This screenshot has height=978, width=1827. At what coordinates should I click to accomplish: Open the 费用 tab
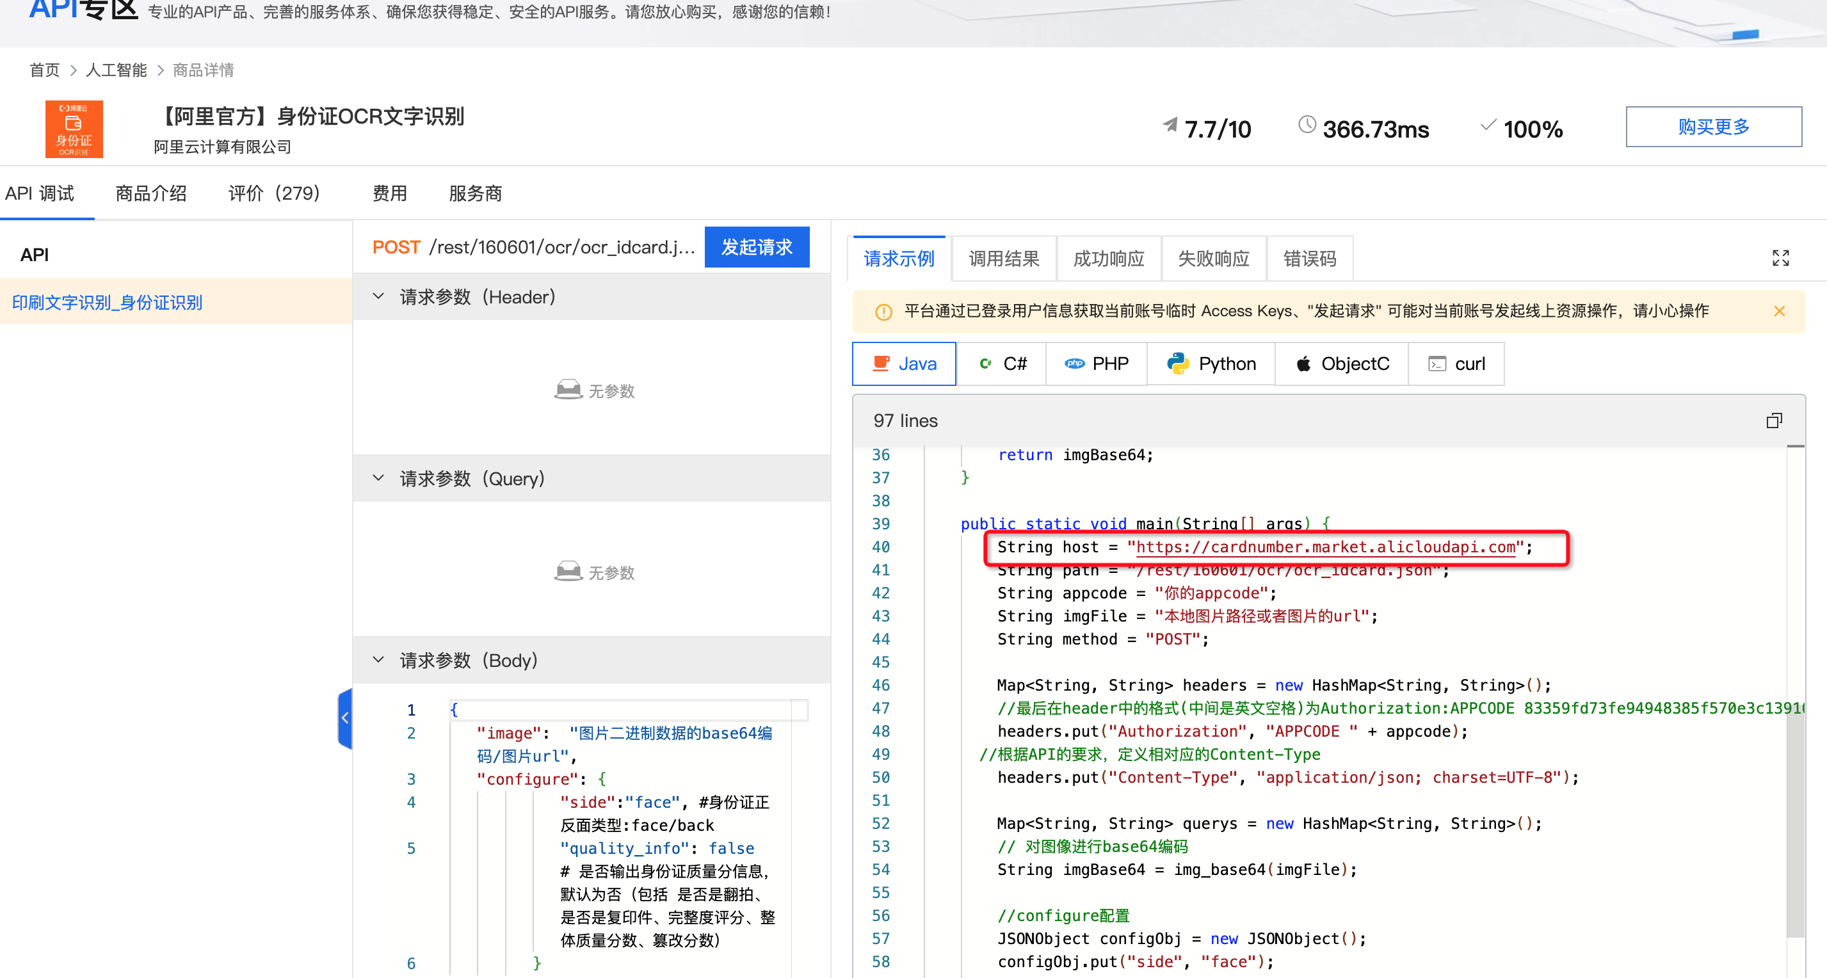pyautogui.click(x=389, y=193)
